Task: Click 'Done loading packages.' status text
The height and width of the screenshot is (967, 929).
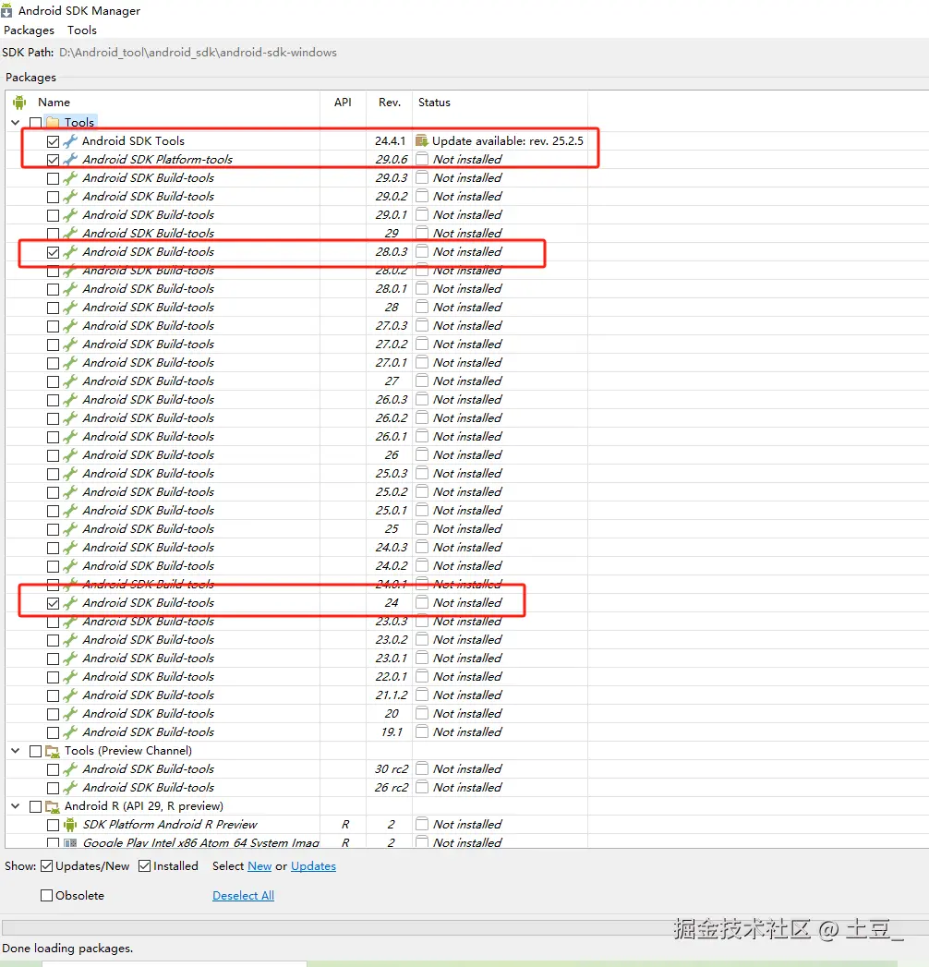Action: [x=67, y=949]
